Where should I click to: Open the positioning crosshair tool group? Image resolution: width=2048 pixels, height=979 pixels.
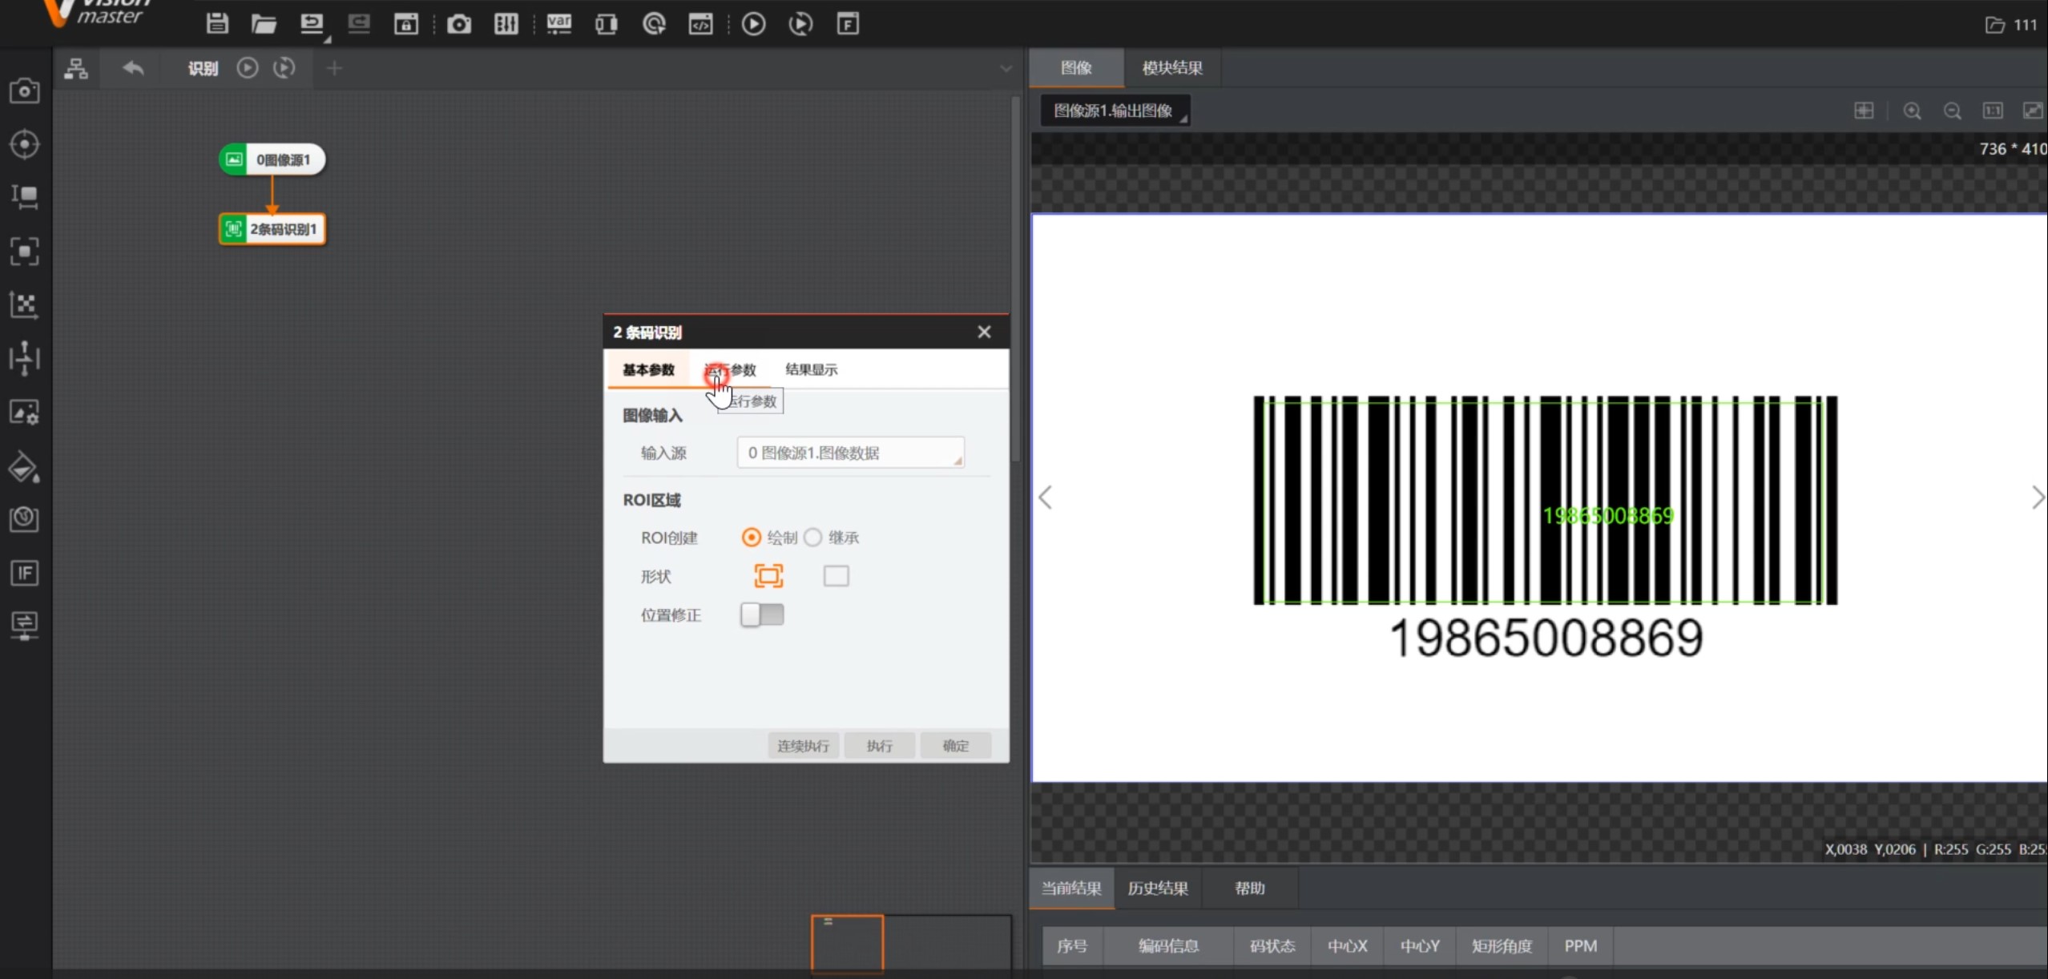tap(25, 144)
